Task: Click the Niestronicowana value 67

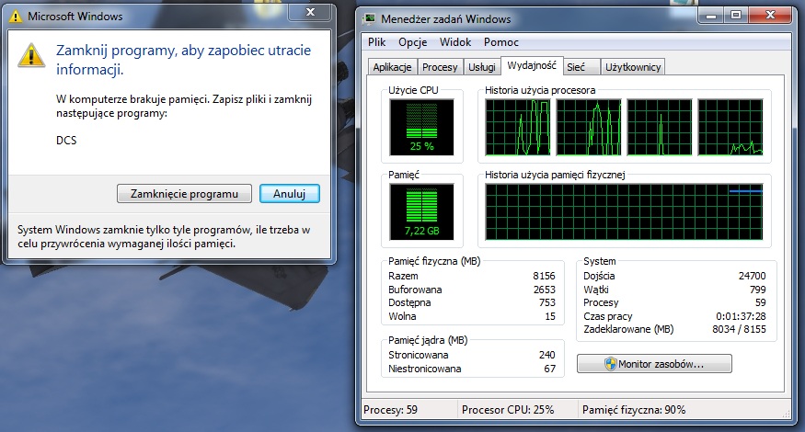Action: click(550, 369)
